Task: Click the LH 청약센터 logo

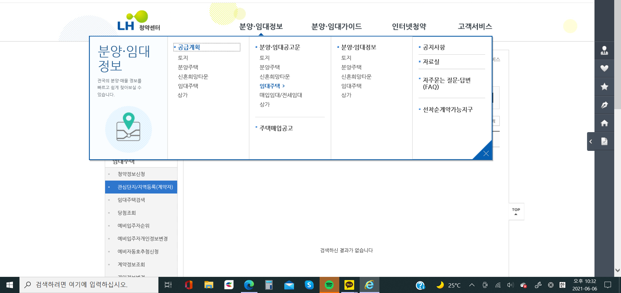Action: click(x=139, y=21)
